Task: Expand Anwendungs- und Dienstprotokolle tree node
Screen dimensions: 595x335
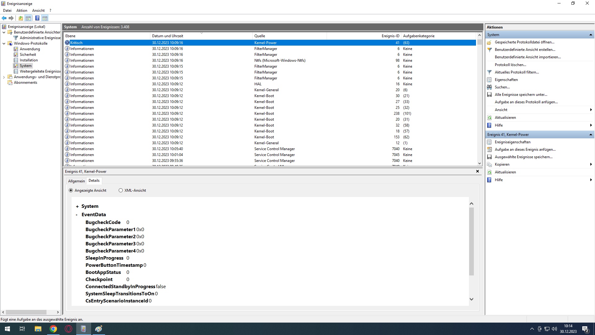Action: point(4,77)
